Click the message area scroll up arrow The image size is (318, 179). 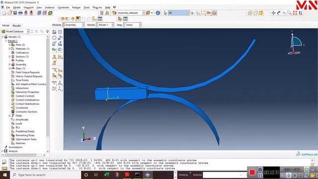coord(313,160)
